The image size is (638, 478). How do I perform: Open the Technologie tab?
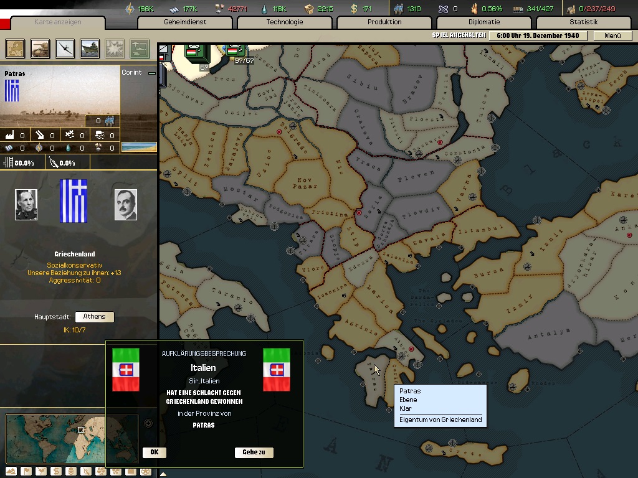(x=284, y=22)
